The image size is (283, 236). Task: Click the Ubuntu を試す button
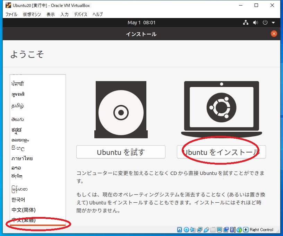[x=121, y=152]
